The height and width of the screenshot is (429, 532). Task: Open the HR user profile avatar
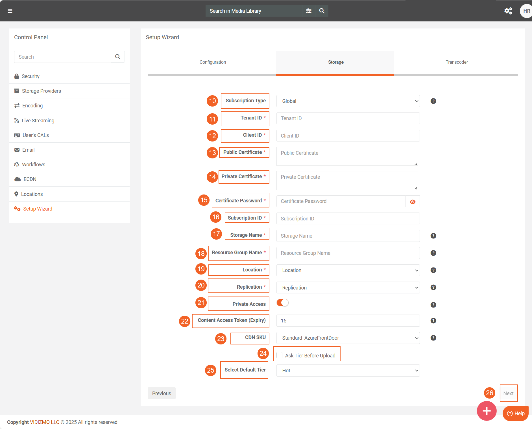pos(526,11)
